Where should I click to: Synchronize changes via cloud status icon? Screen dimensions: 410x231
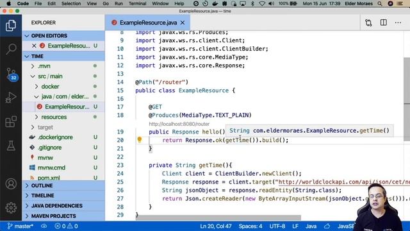tap(44, 226)
